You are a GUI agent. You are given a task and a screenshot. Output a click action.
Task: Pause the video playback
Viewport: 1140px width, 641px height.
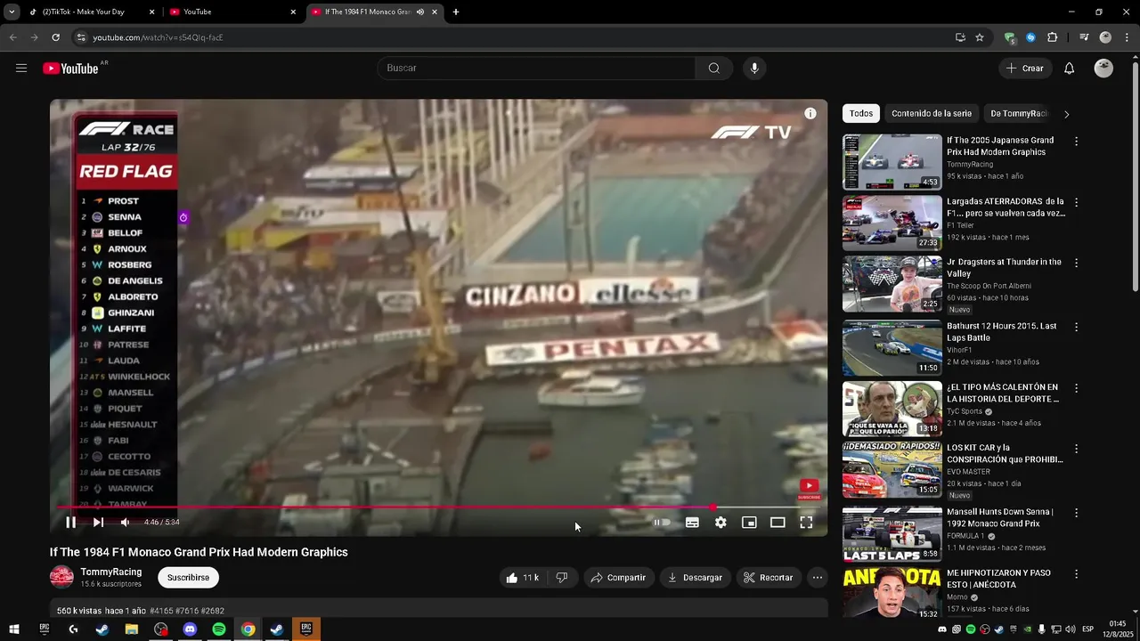click(70, 523)
